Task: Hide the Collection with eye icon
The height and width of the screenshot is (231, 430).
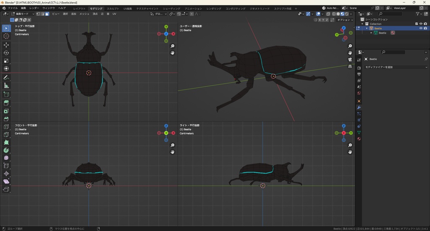Action: [421, 24]
